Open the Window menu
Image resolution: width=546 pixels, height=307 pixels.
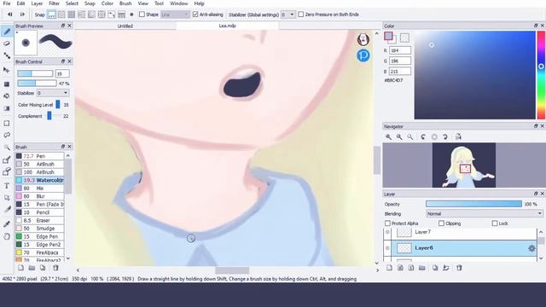(x=179, y=3)
